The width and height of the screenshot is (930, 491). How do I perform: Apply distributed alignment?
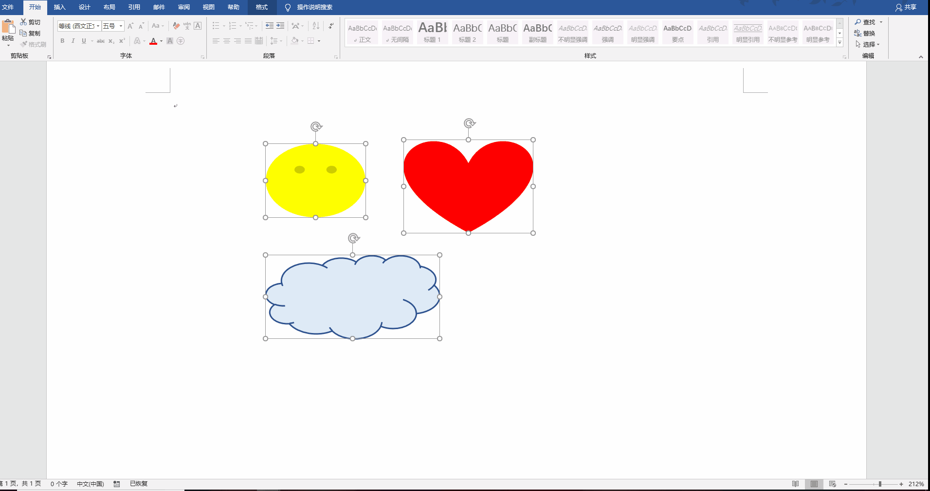click(259, 41)
